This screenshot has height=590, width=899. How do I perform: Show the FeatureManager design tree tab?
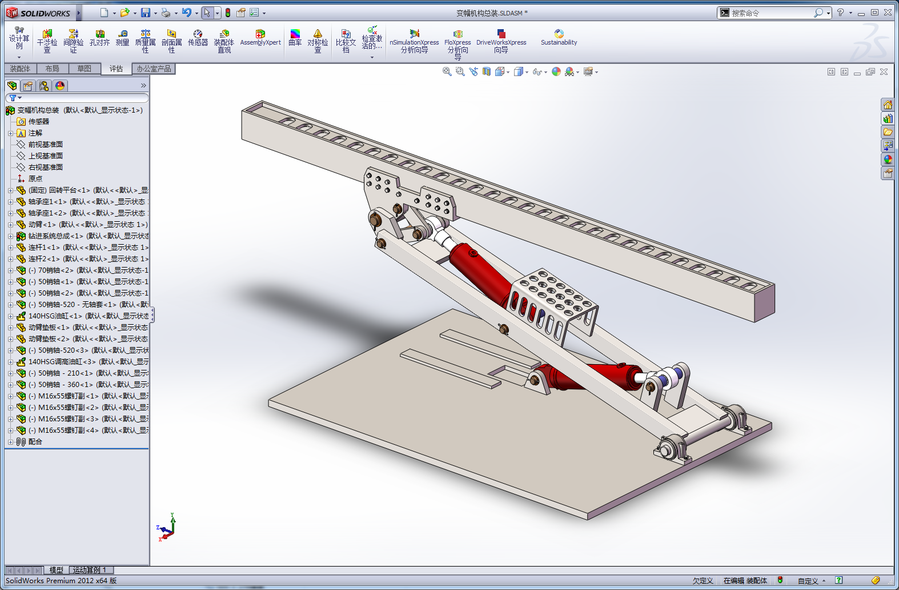point(12,86)
